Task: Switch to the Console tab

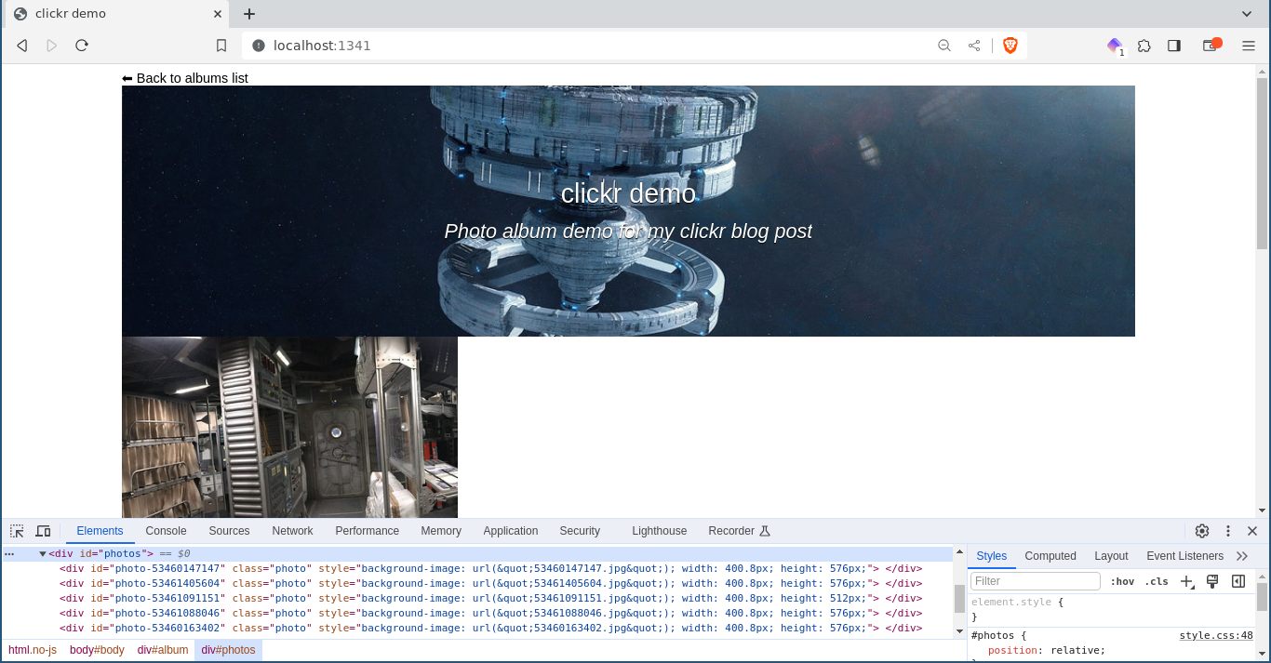Action: 166,531
